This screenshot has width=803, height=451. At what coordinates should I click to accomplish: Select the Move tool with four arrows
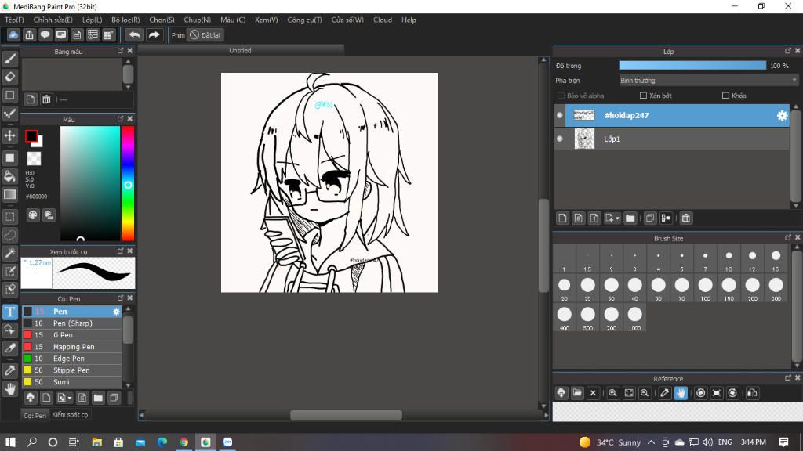pos(9,135)
